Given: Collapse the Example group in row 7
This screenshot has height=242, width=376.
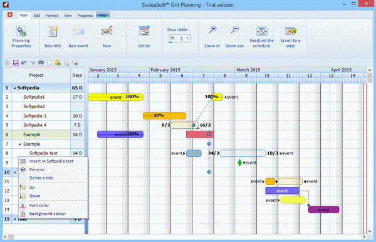Looking at the screenshot, I should click(x=19, y=144).
